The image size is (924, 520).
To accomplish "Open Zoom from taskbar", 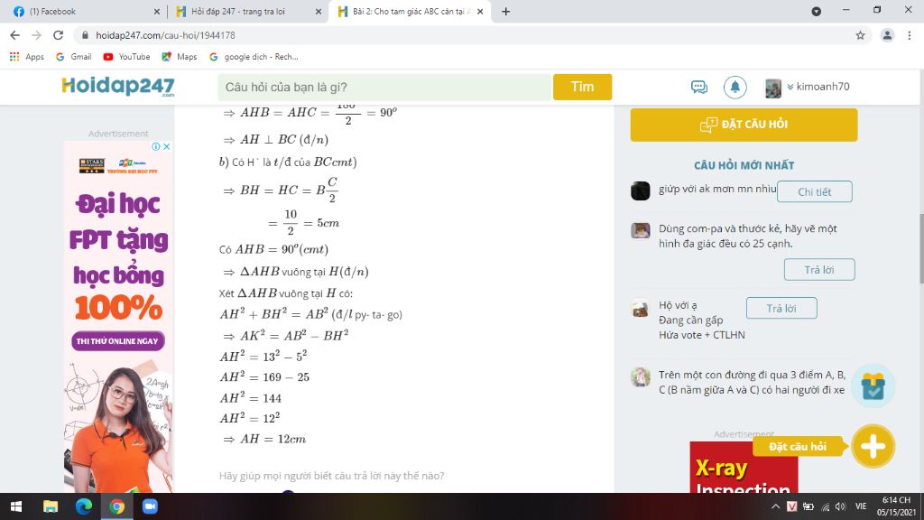I will tap(150, 506).
